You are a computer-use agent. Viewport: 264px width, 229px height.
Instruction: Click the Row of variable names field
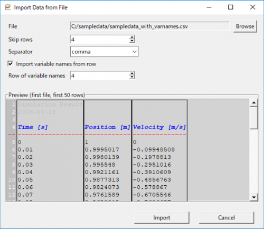pyautogui.click(x=100, y=75)
